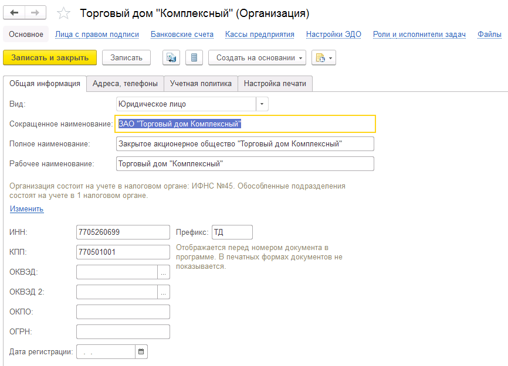Viewport: 508px width, 366px height.
Task: Expand the Вид dropdown list
Action: (262, 104)
